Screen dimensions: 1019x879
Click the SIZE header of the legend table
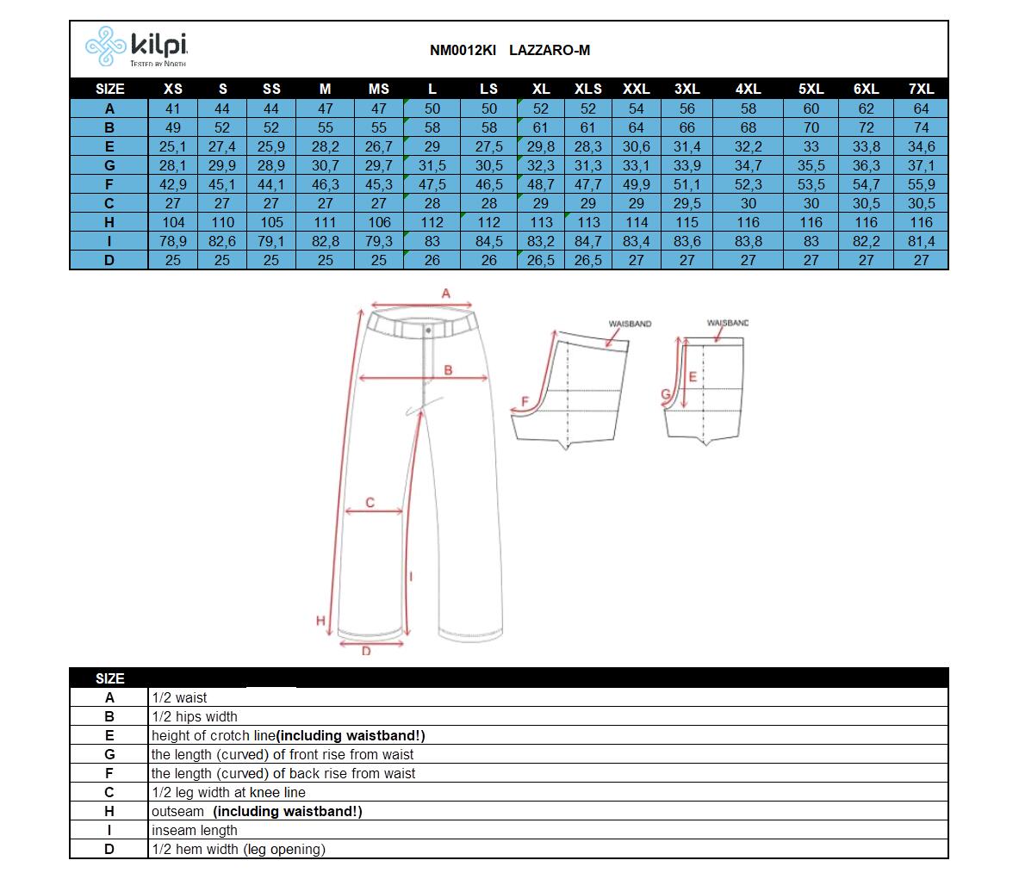coord(110,679)
